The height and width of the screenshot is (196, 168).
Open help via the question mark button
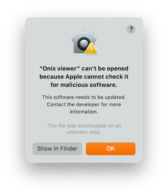131,29
